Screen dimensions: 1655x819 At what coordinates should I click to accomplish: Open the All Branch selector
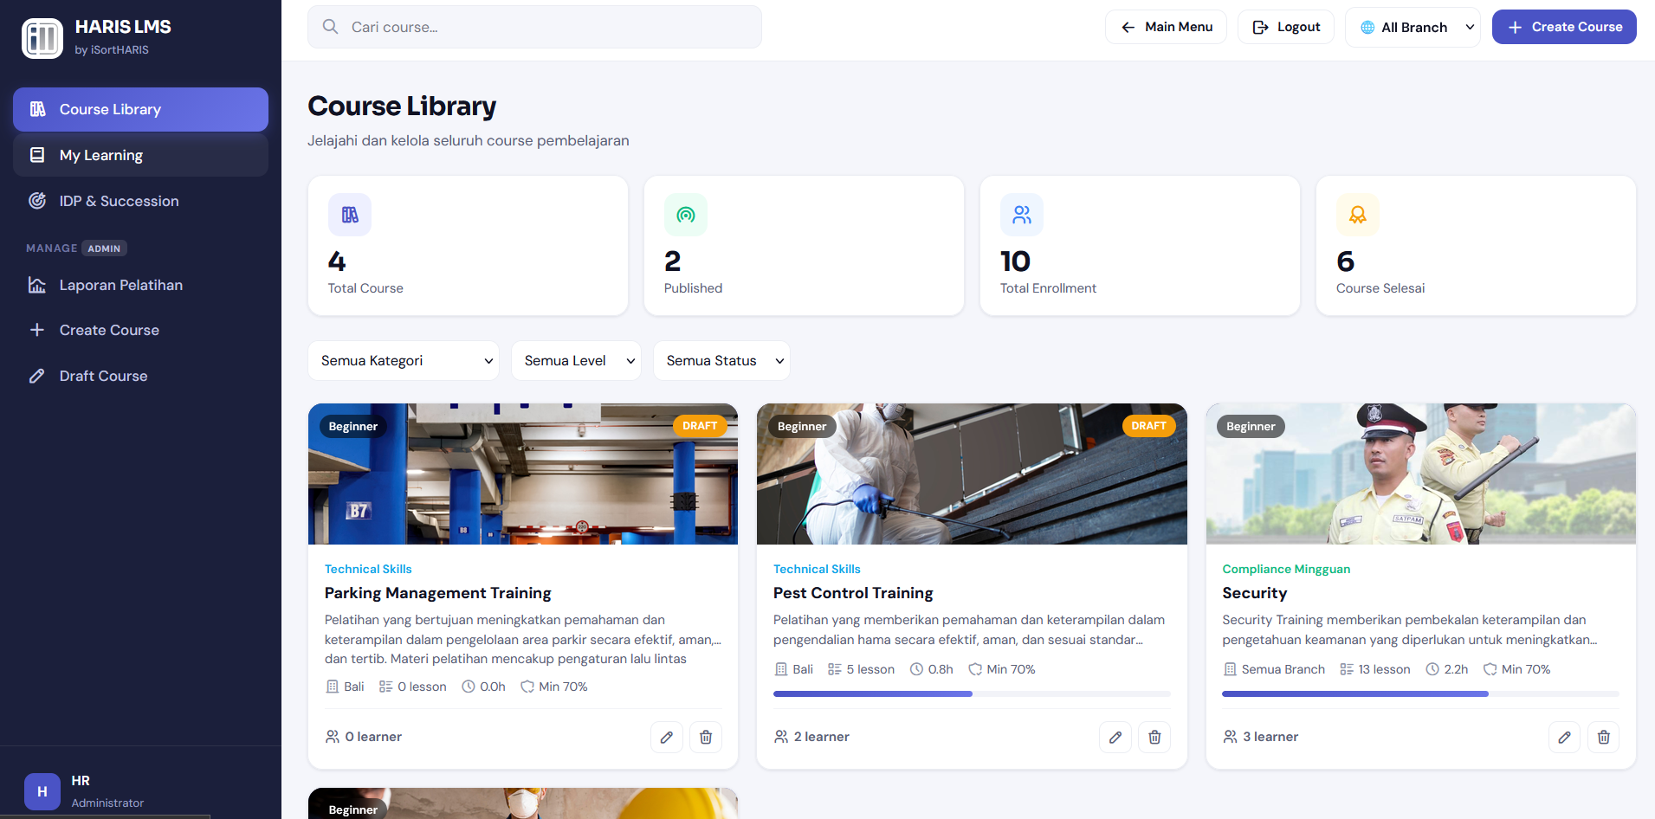(x=1413, y=27)
